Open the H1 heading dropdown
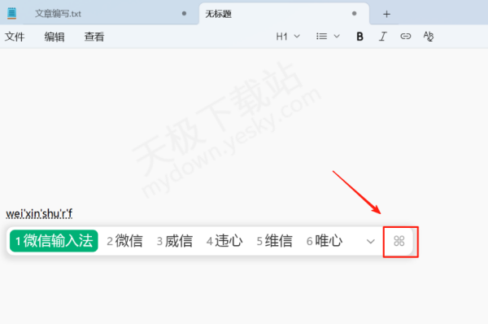This screenshot has width=488, height=324. (x=288, y=37)
